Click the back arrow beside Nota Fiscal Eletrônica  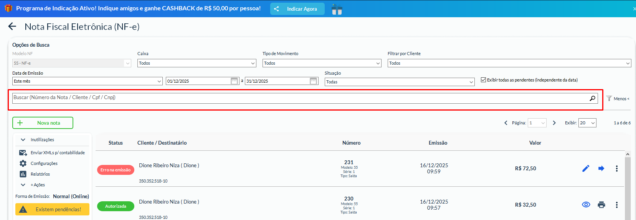(12, 26)
